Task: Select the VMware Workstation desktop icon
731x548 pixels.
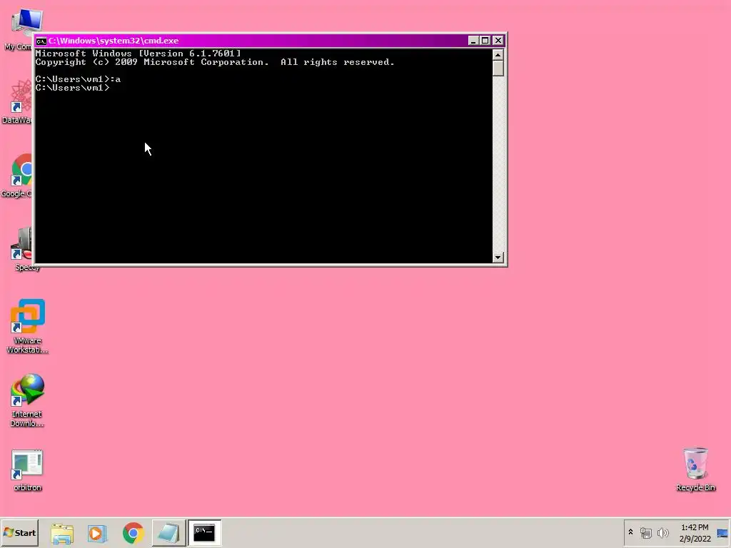Action: (28, 326)
